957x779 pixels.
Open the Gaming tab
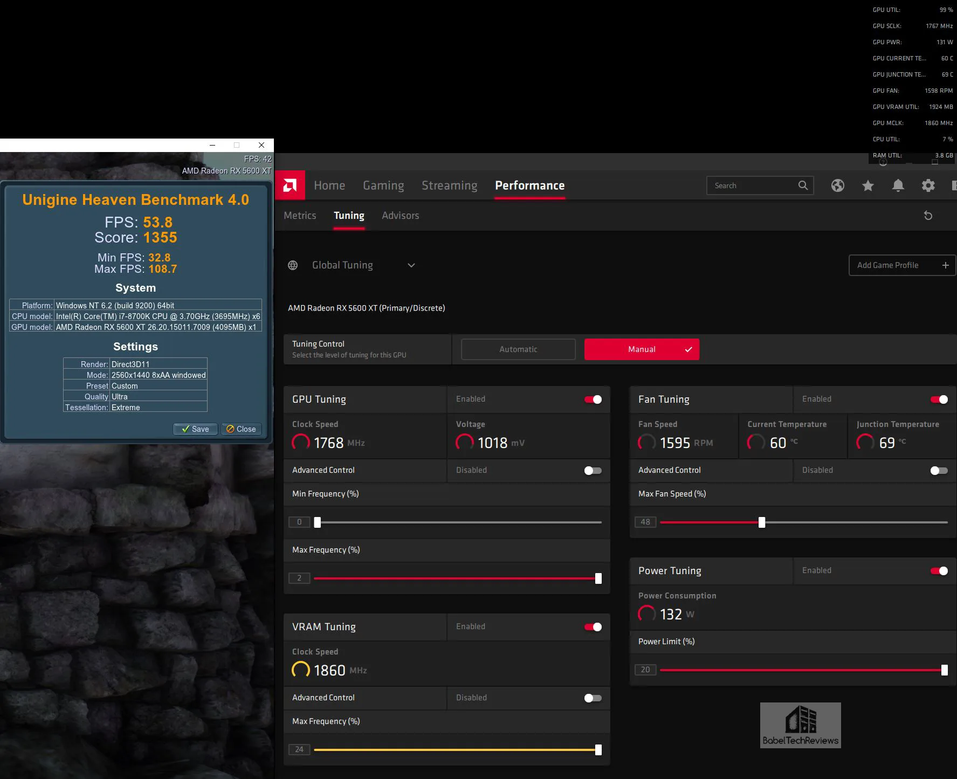pos(383,185)
